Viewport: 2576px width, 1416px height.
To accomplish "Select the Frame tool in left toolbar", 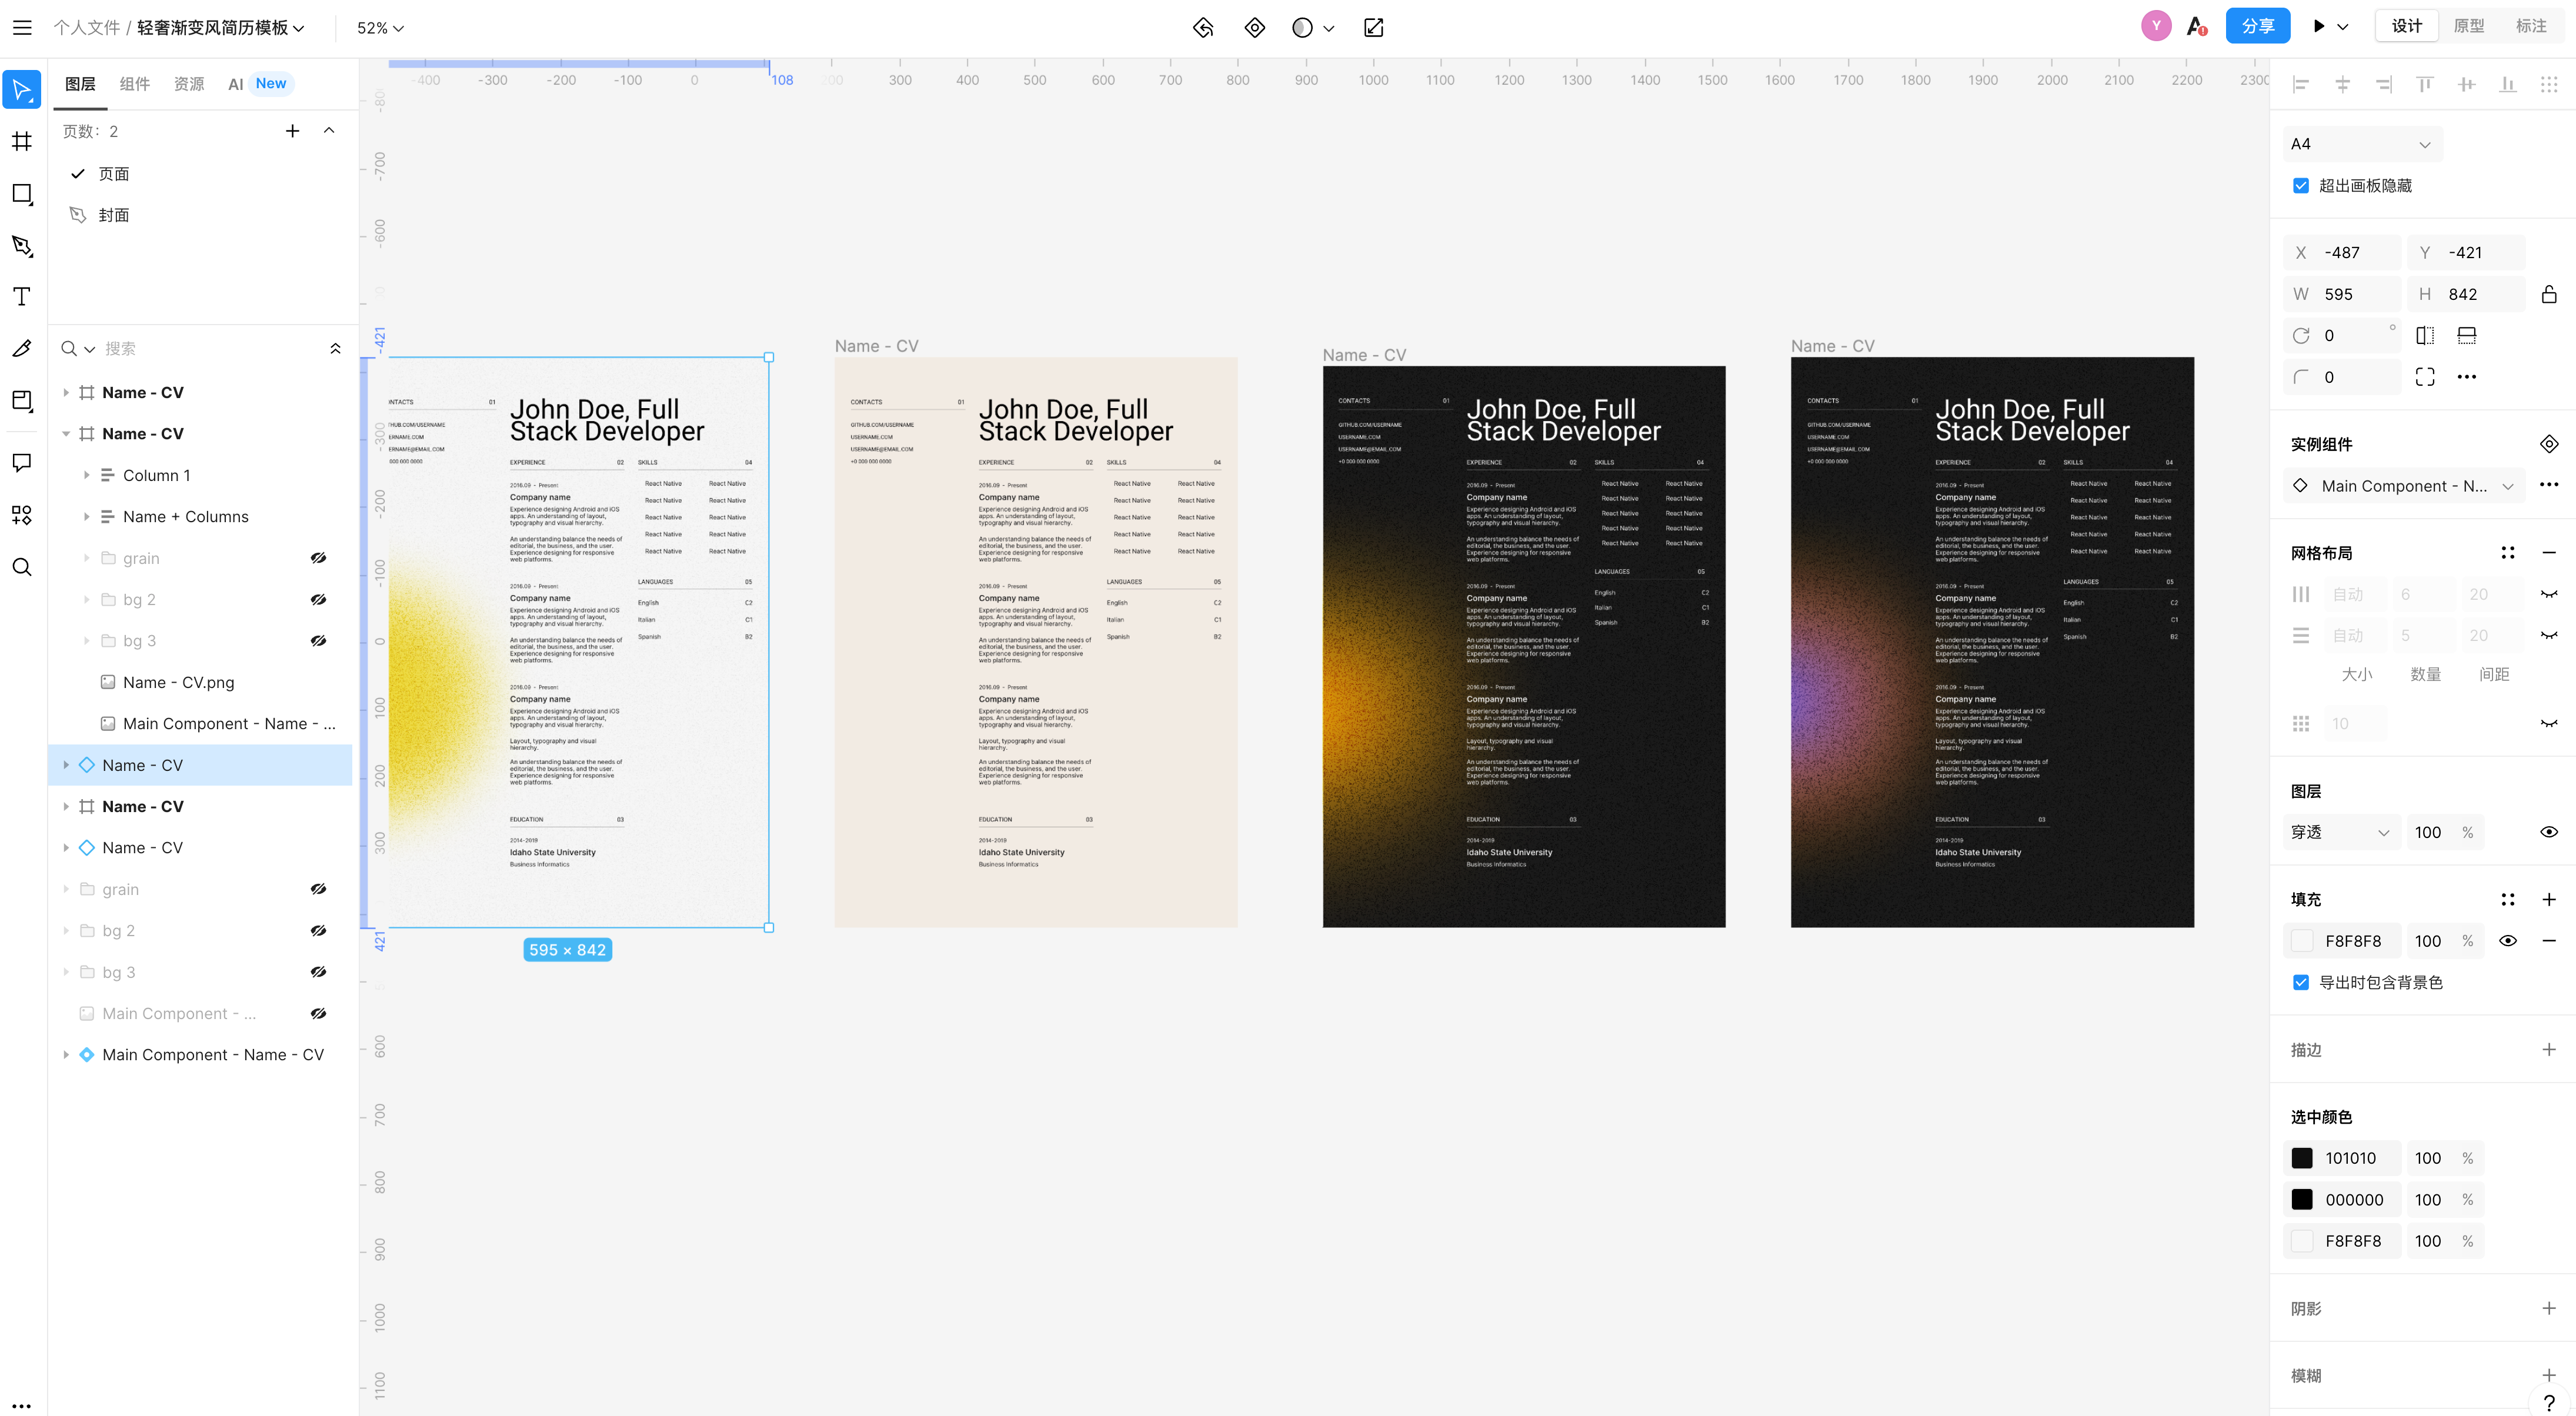I will pos(22,141).
